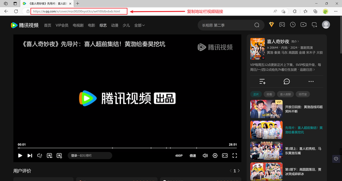
Task: Expand the 简介 show description
Action: pos(295,42)
